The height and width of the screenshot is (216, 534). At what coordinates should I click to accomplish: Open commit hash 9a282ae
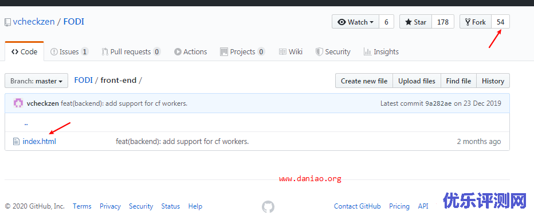point(438,103)
